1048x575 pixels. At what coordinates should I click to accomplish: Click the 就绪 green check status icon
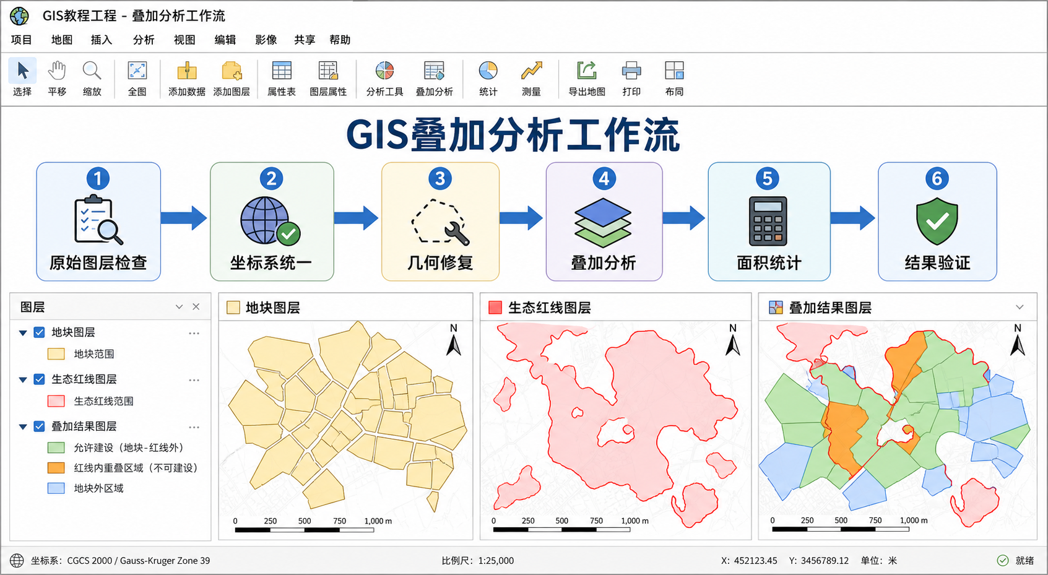[1003, 560]
